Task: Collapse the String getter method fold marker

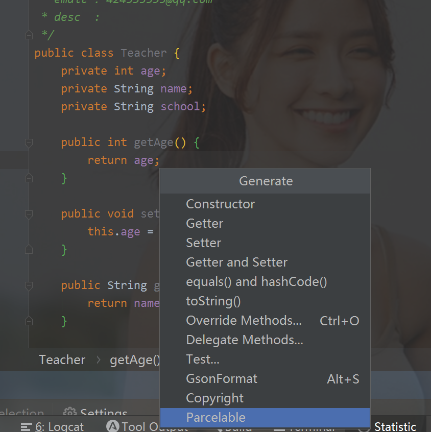Action: tap(29, 286)
